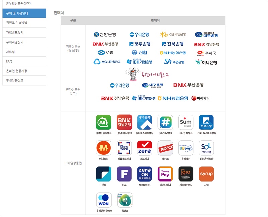Select the (농협) 올원뱅크 app icon

point(104,122)
